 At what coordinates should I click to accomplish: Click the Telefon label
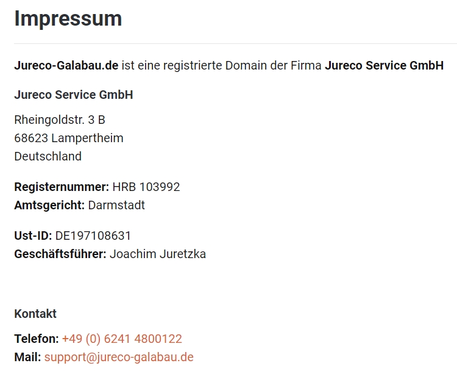click(37, 339)
